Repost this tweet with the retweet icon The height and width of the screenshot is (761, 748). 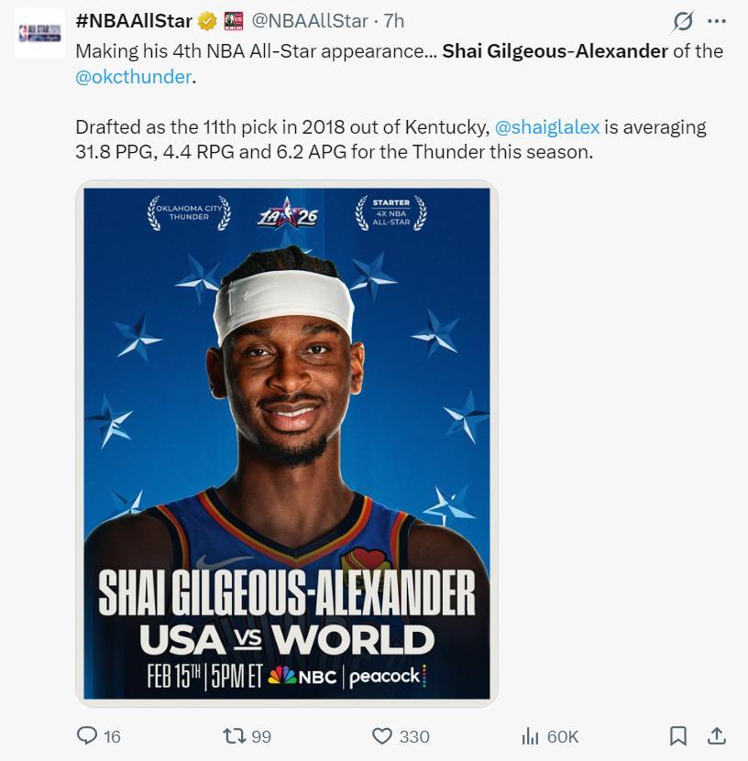click(x=234, y=735)
